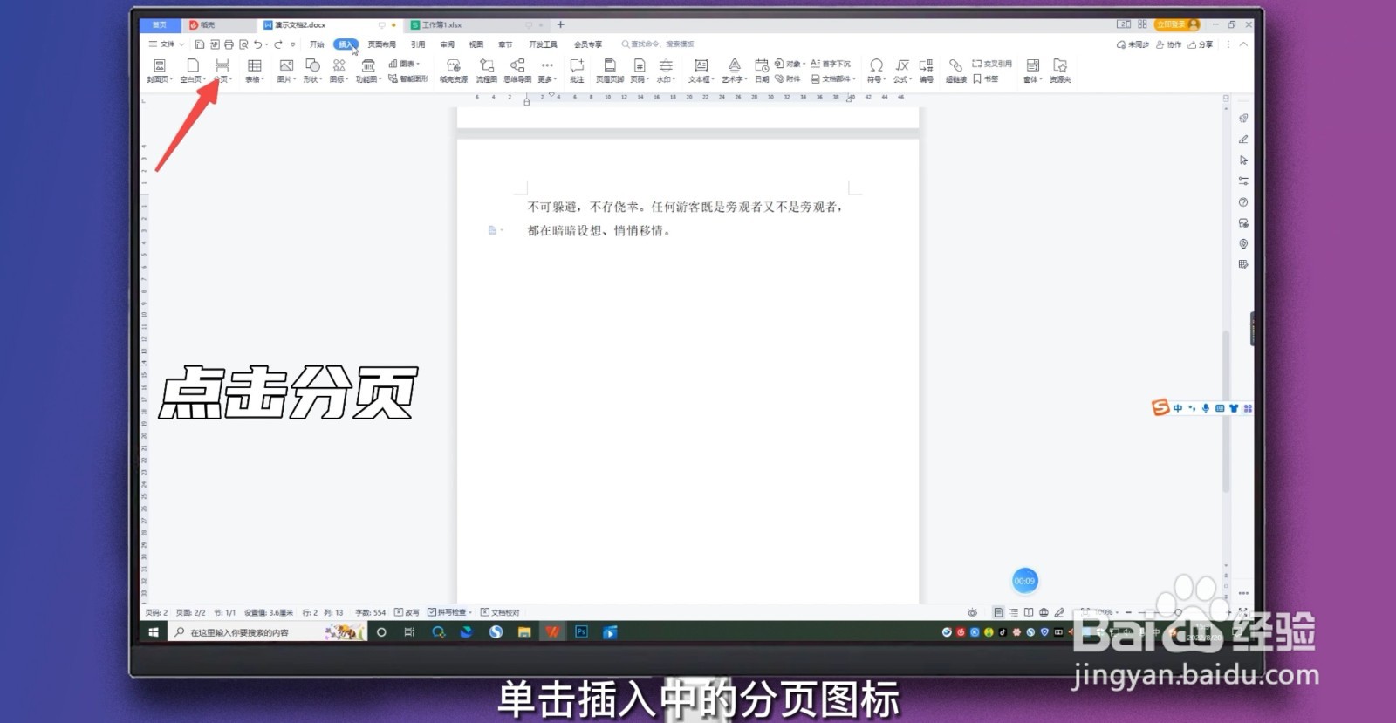Open the function diagram (功能图) tool

368,71
